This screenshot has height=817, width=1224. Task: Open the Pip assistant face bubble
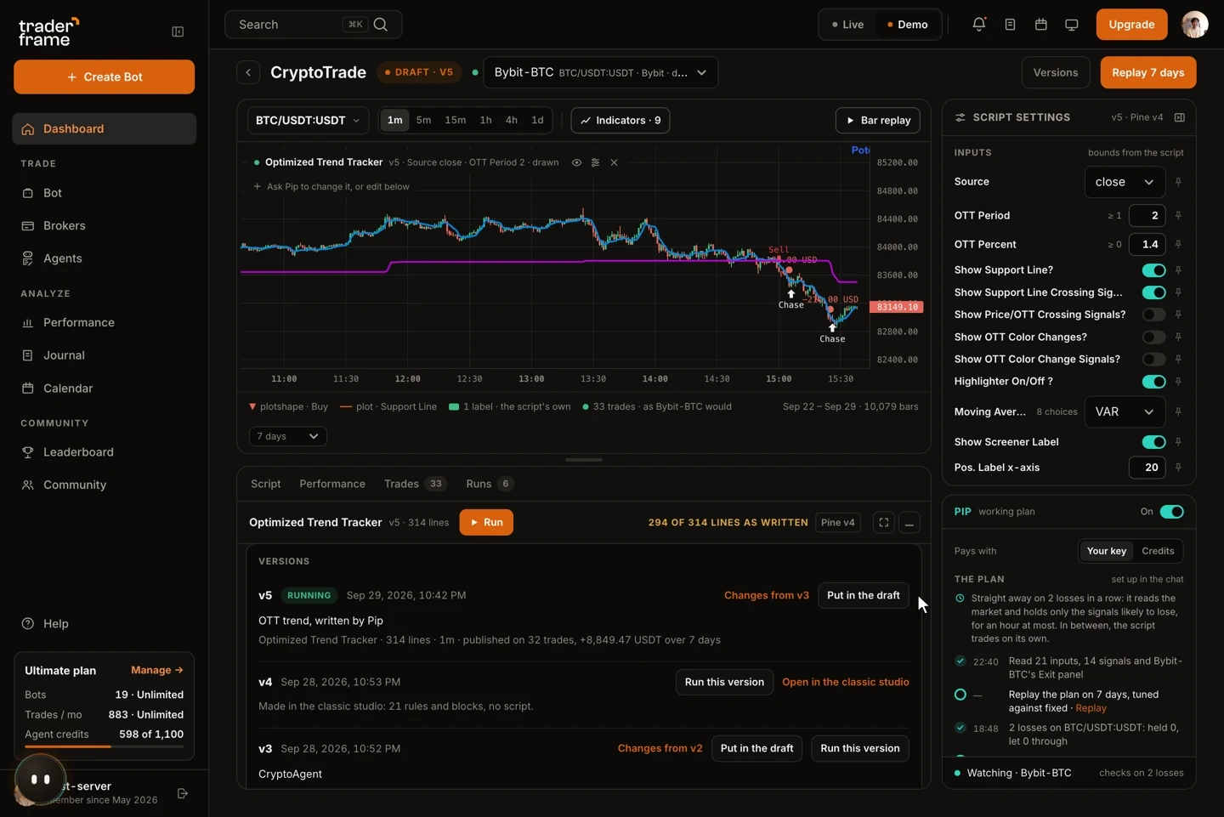40,779
